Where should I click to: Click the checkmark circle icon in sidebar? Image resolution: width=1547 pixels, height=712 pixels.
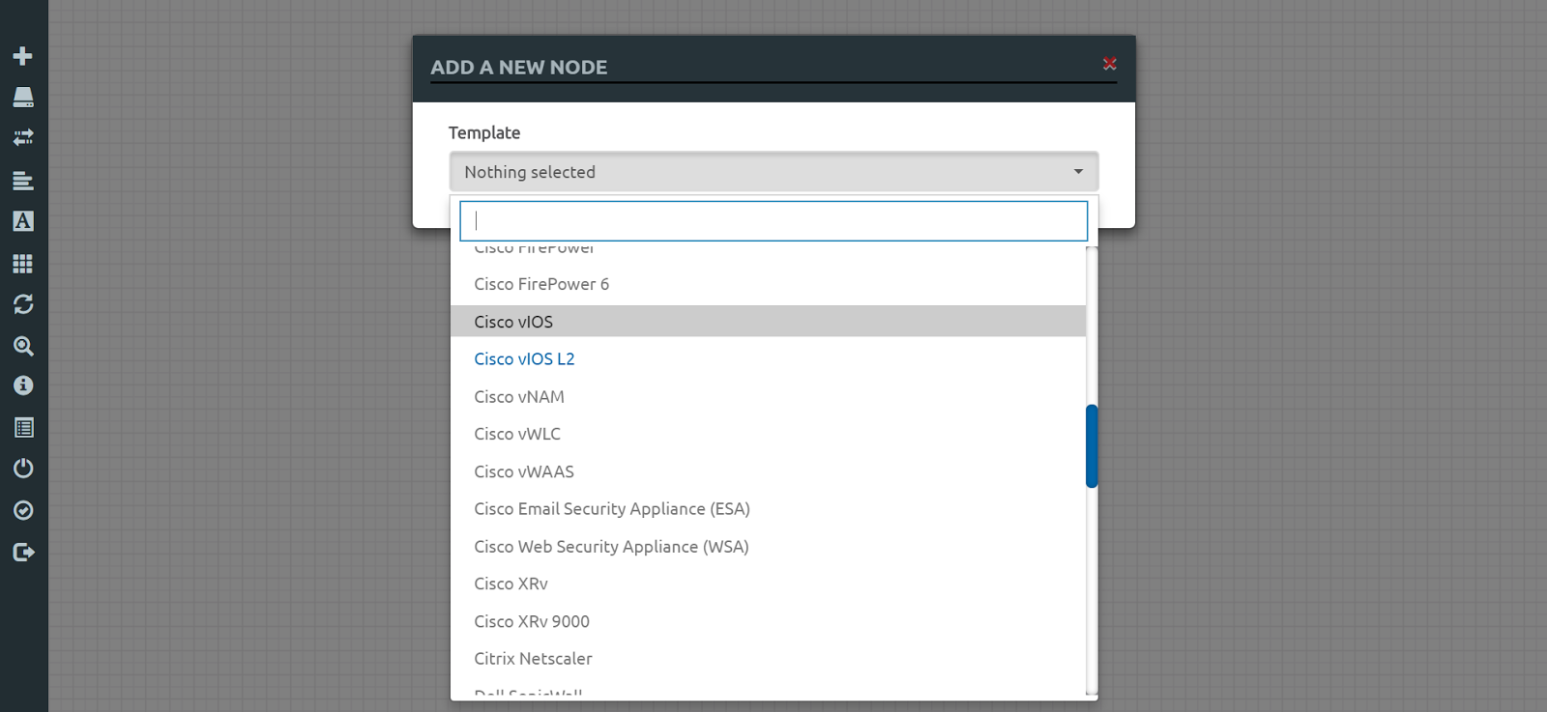[x=23, y=510]
